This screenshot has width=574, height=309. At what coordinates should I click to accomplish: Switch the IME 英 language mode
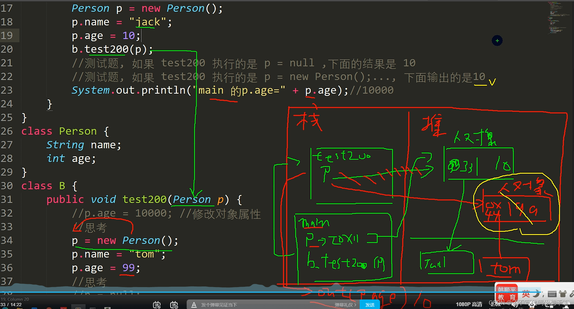coord(526,294)
